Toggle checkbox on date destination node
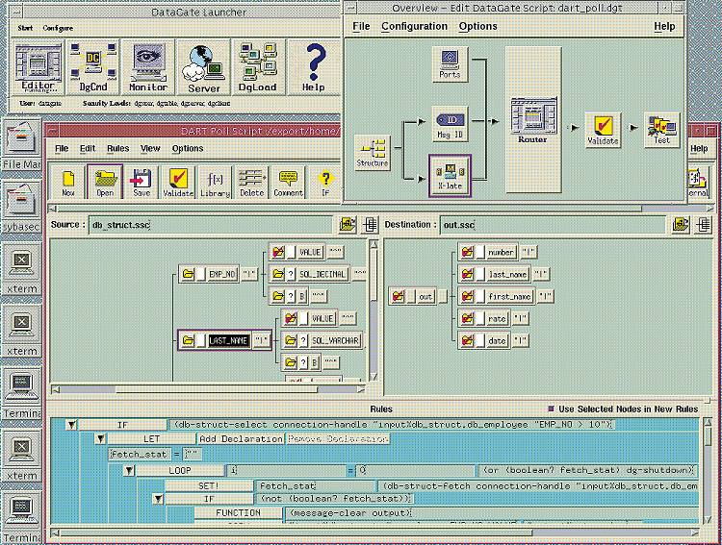The image size is (722, 545). point(480,340)
